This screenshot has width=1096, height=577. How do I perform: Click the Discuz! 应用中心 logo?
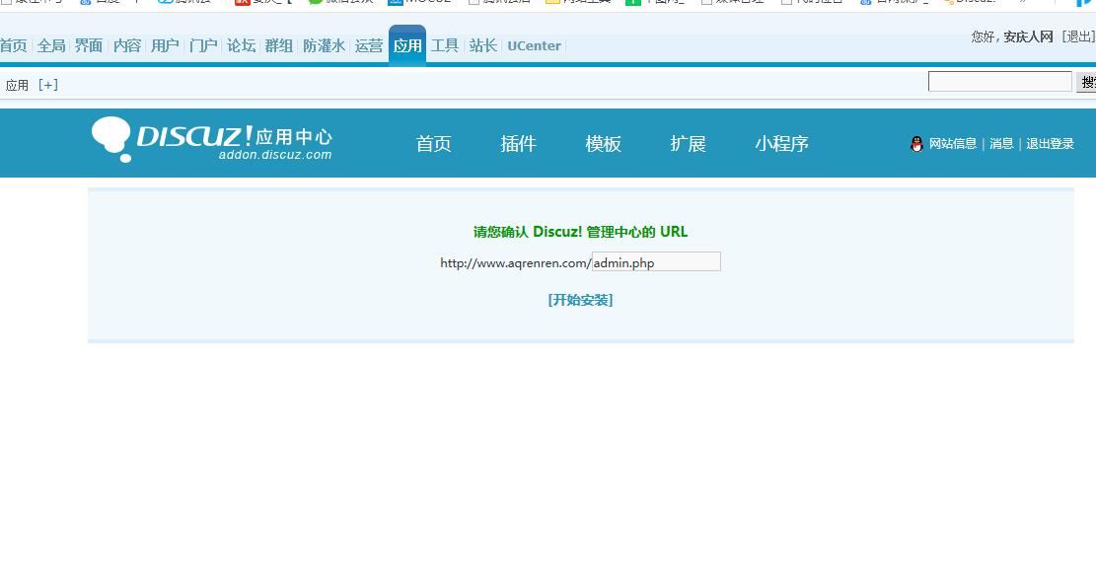click(x=212, y=140)
